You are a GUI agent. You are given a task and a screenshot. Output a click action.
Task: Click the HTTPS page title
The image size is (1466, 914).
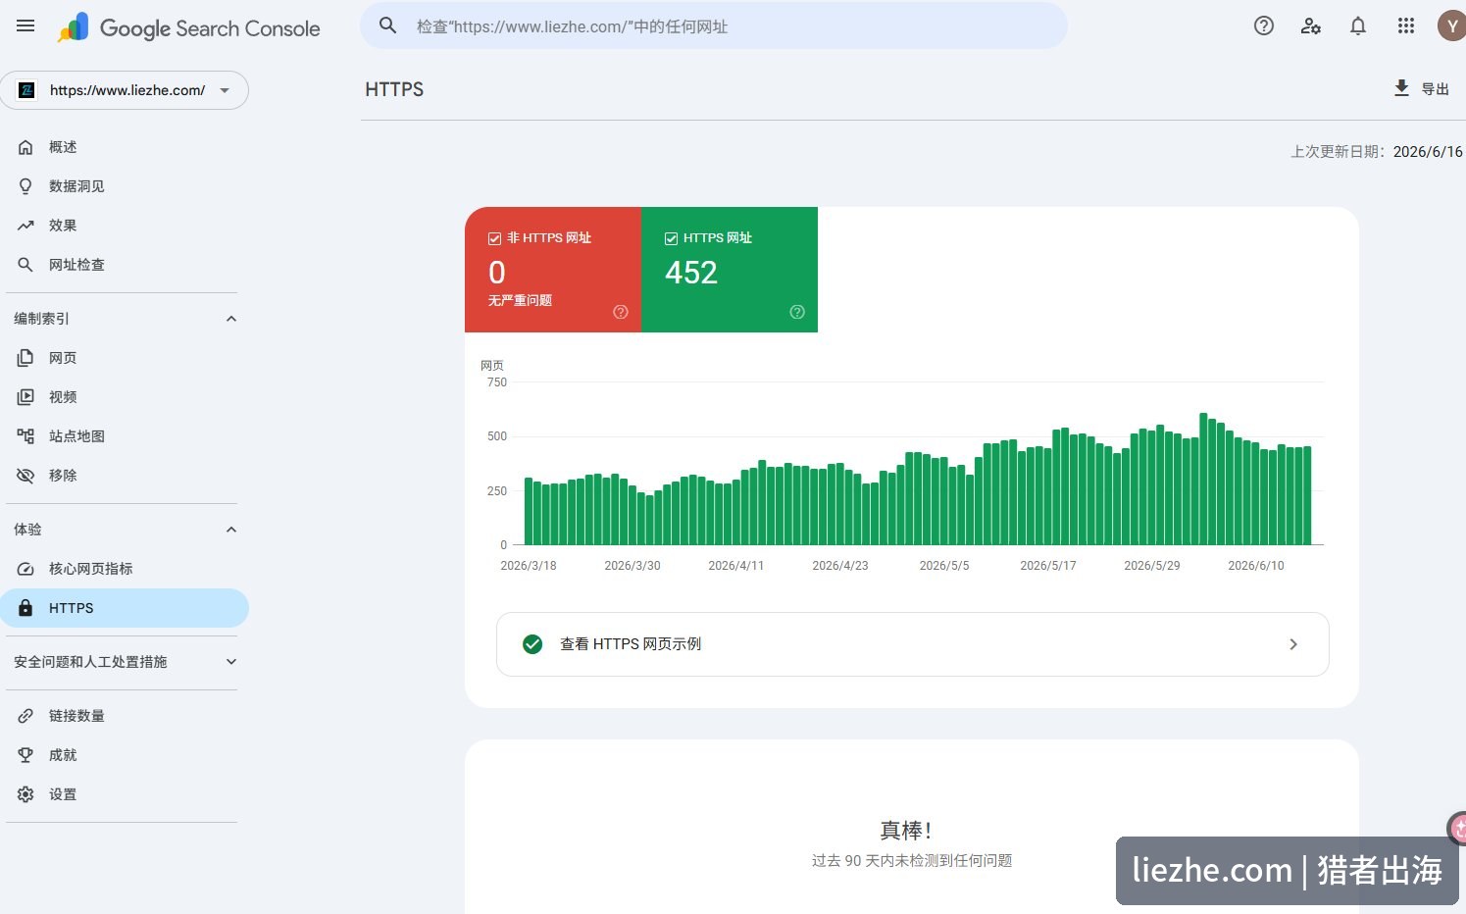394,89
